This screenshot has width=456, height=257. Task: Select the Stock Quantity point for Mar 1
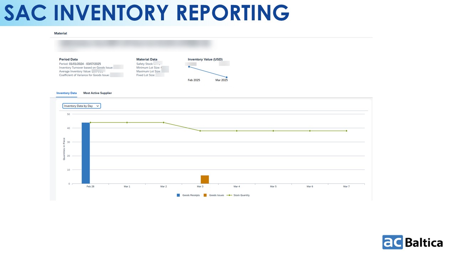[127, 122]
